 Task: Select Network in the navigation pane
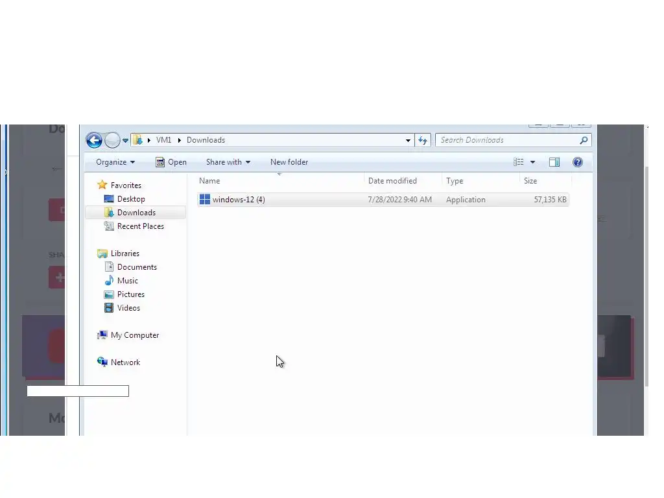click(x=125, y=362)
